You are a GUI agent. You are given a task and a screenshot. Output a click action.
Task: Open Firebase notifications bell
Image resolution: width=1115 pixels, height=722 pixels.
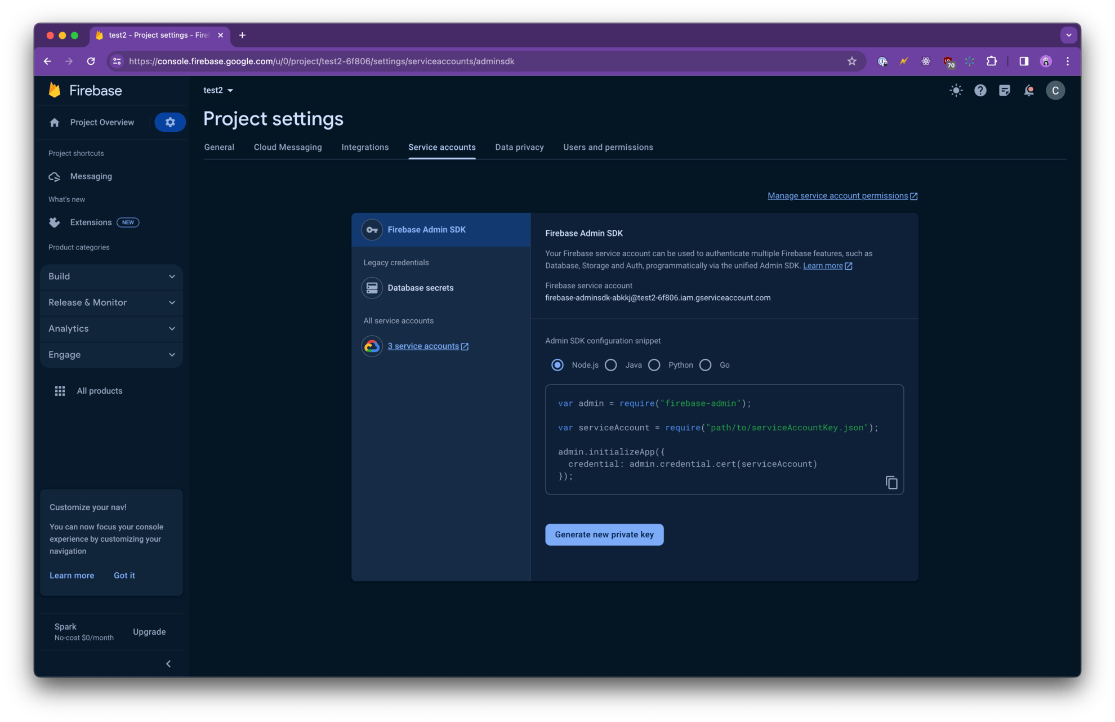point(1029,90)
